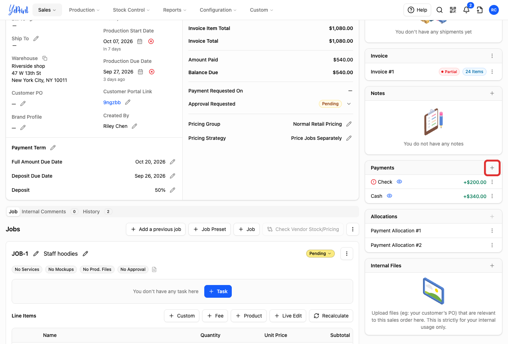Add a Custom line item
Viewport: 508px width, 344px height.
point(182,316)
